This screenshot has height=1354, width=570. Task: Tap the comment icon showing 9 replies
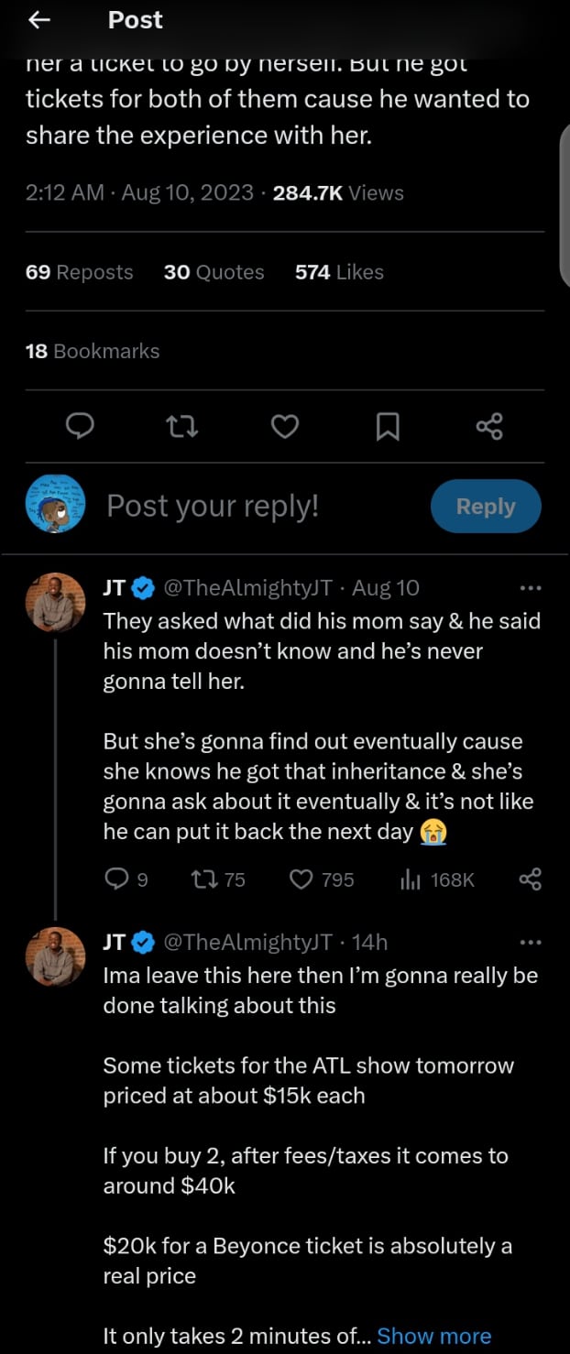tap(116, 879)
